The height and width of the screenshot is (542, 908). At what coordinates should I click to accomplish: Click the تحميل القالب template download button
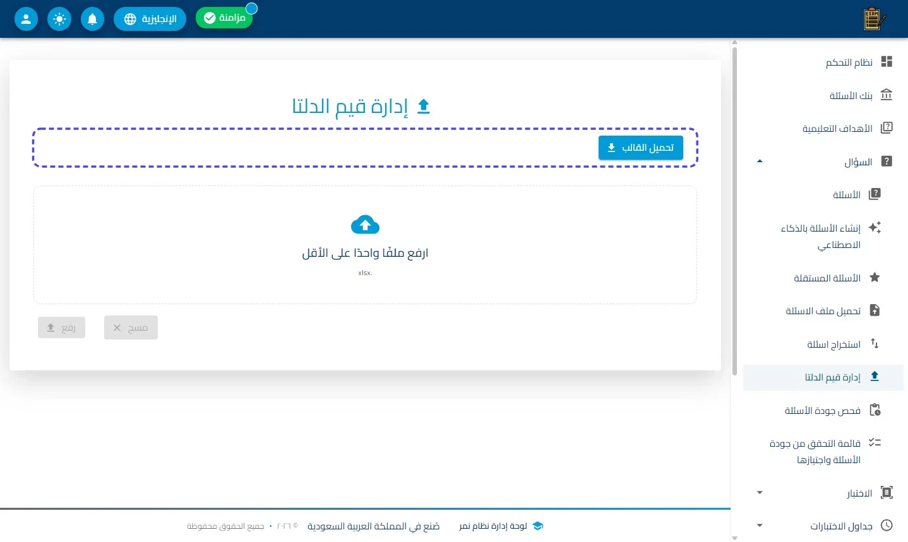tap(641, 148)
